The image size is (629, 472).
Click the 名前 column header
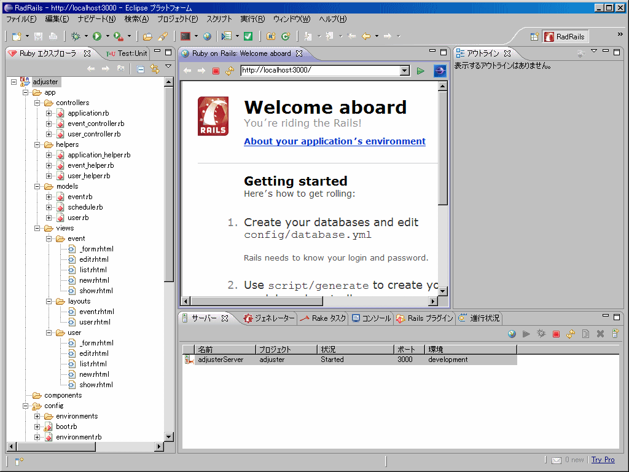(225, 350)
